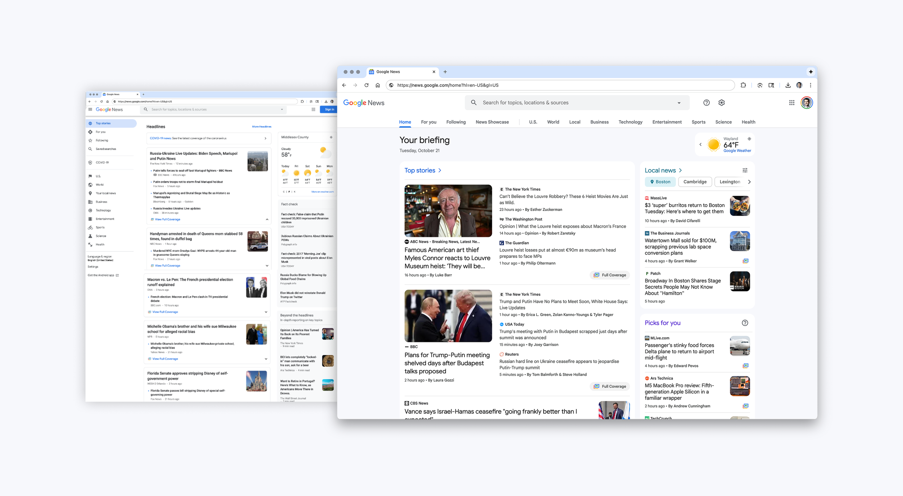Switch local news to the Cambridge chip

pos(695,182)
